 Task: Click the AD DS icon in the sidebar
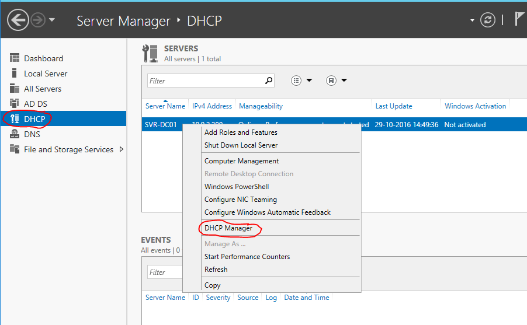tap(15, 104)
